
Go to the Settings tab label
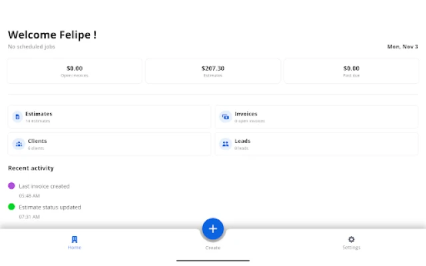point(351,247)
